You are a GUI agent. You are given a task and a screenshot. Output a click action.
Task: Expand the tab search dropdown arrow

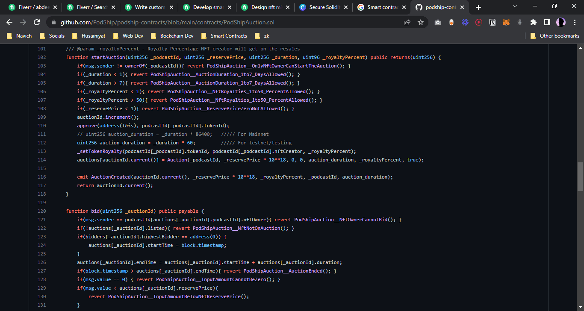pos(515,6)
